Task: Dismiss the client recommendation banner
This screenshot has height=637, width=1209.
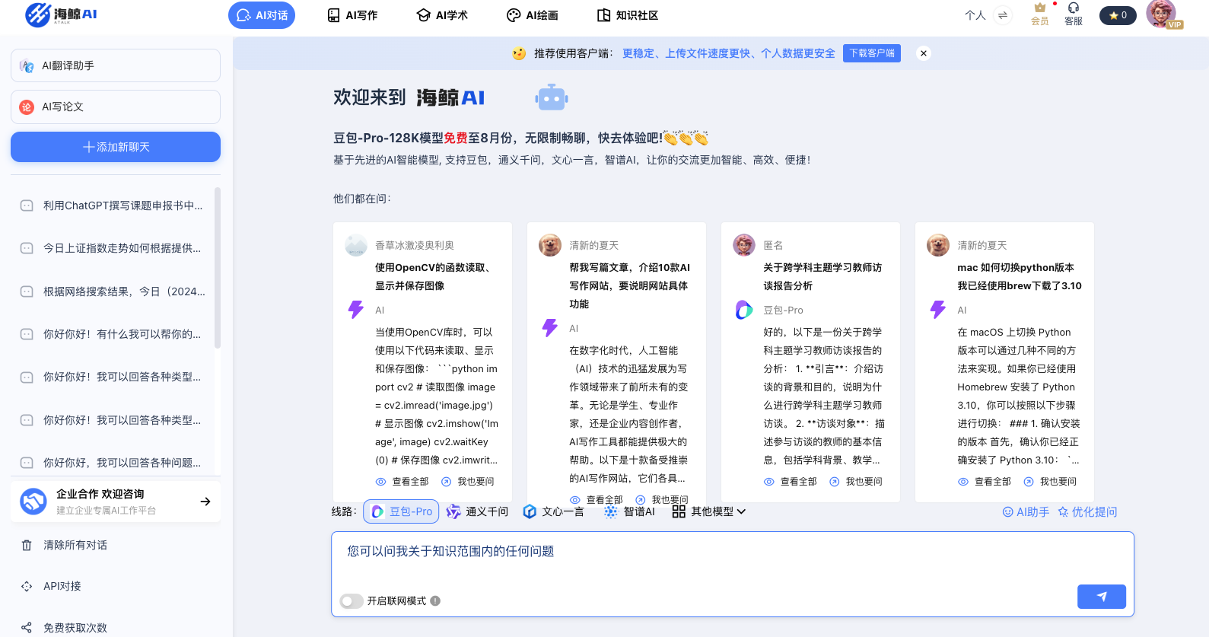Action: [x=924, y=53]
